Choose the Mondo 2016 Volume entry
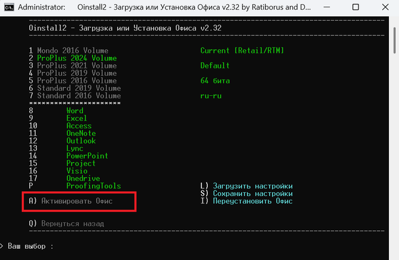399x260 pixels. (x=69, y=50)
